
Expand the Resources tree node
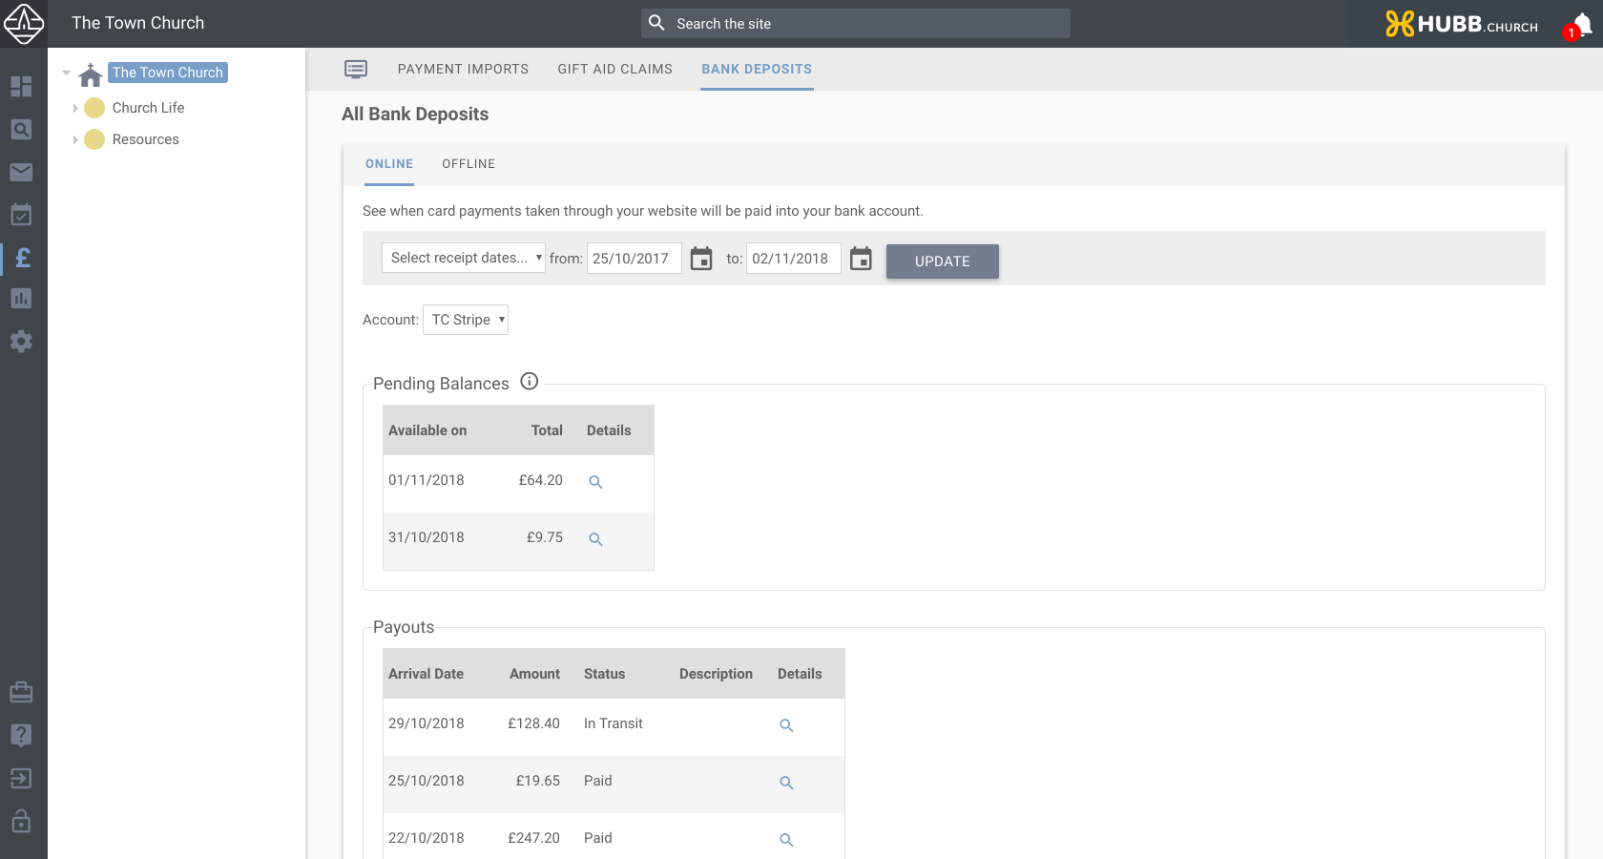(x=75, y=139)
